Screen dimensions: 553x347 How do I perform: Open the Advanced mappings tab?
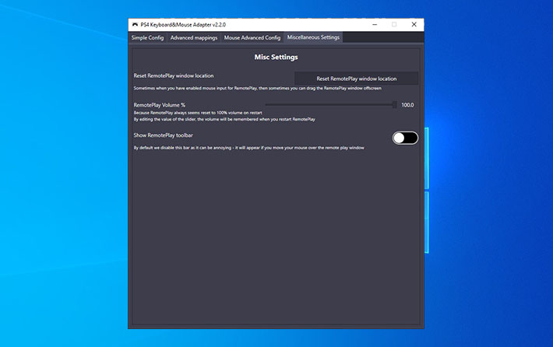click(x=194, y=37)
